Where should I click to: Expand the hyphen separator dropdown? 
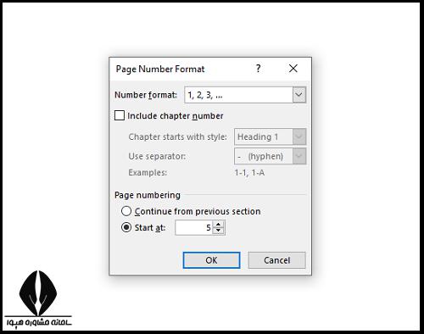[x=299, y=156]
